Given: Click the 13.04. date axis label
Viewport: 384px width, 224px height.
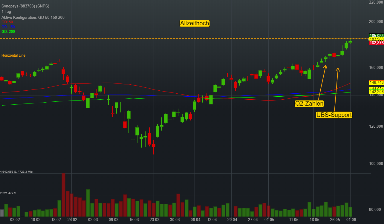Looking at the screenshot, I should 212,220.
